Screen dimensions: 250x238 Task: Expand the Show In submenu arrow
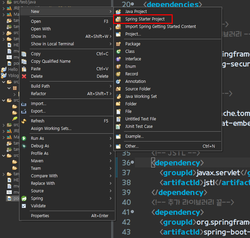click(110, 36)
